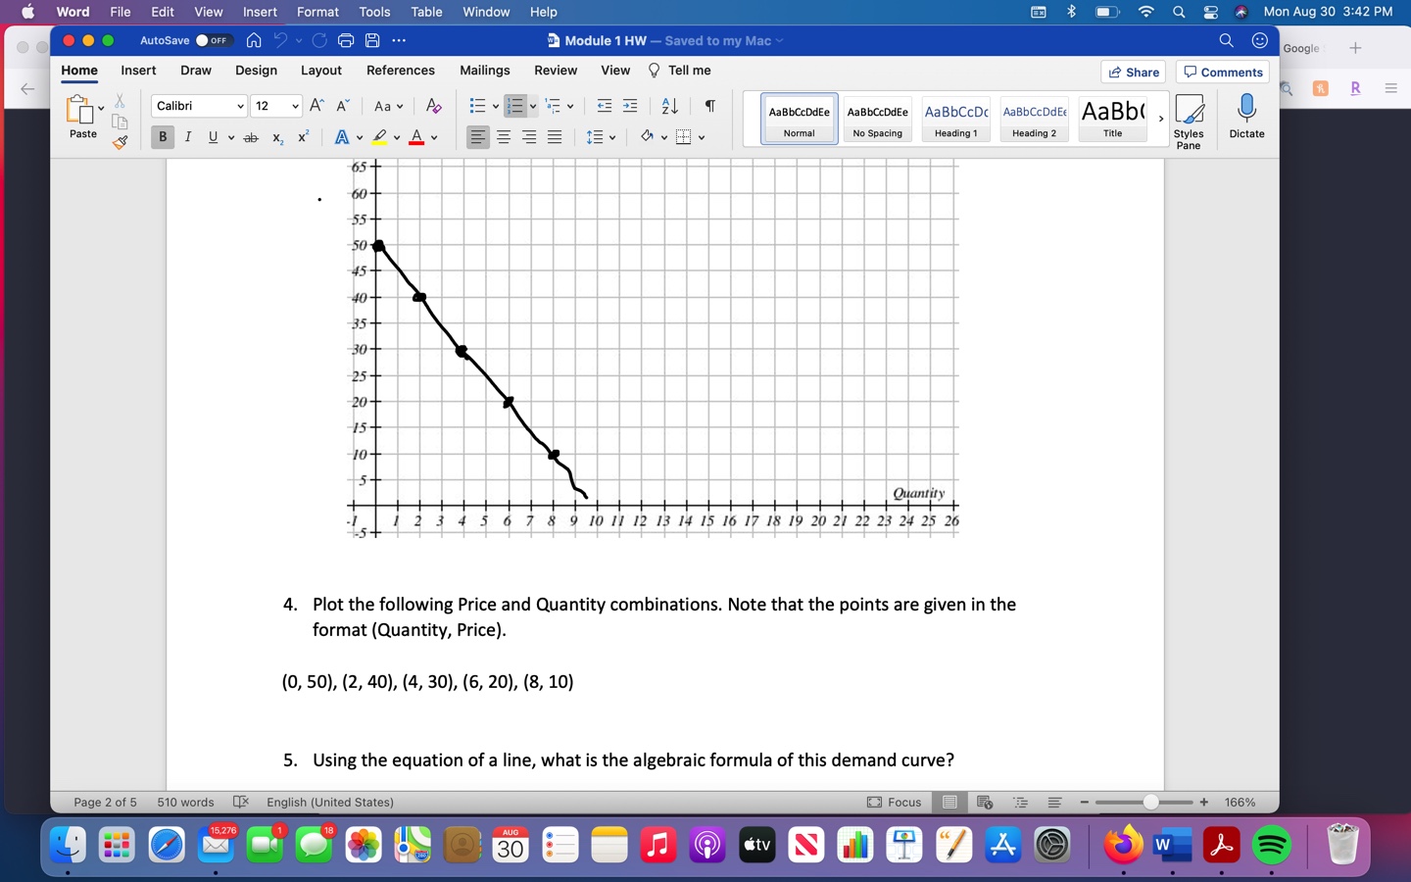1411x882 pixels.
Task: Select the Format Painter tool
Action: 120,143
